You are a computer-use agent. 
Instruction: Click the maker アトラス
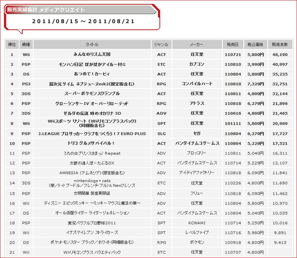click(197, 103)
